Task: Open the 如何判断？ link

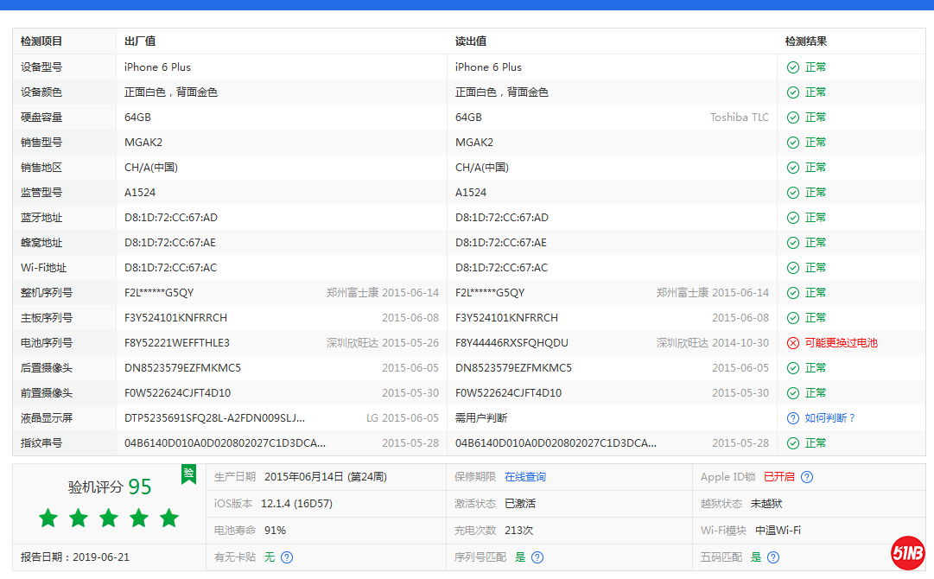Action: tap(830, 418)
